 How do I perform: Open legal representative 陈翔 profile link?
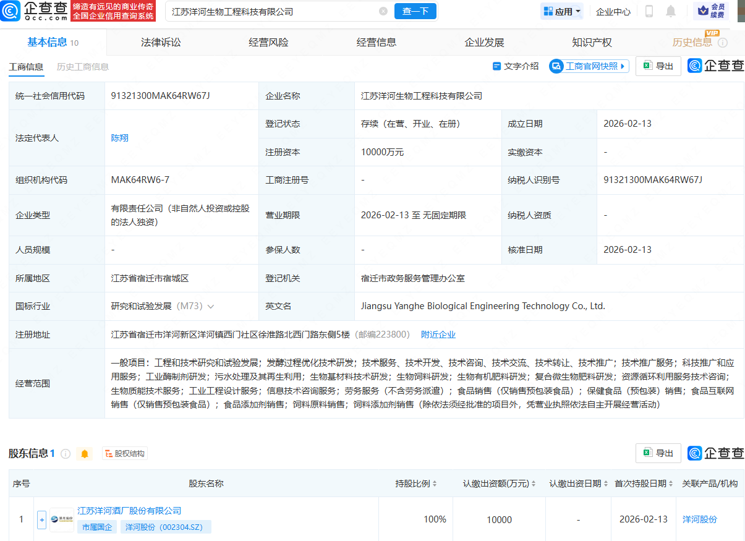(119, 138)
